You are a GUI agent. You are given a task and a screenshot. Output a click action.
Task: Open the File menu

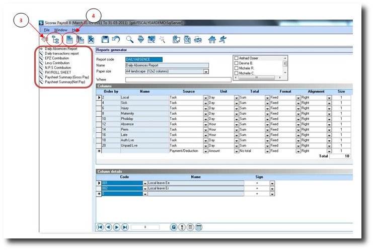pyautogui.click(x=46, y=30)
